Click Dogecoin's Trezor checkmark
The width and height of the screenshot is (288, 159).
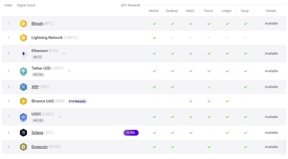point(209,147)
